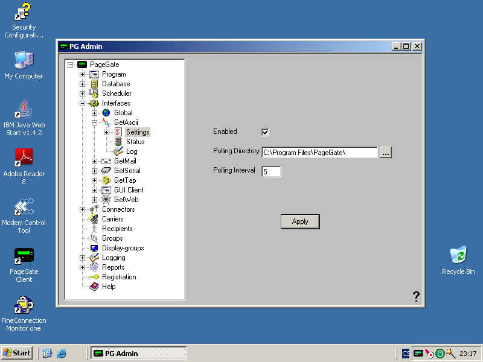Viewport: 483px width, 362px height.
Task: Expand the GUI Client tree node
Action: [94, 190]
